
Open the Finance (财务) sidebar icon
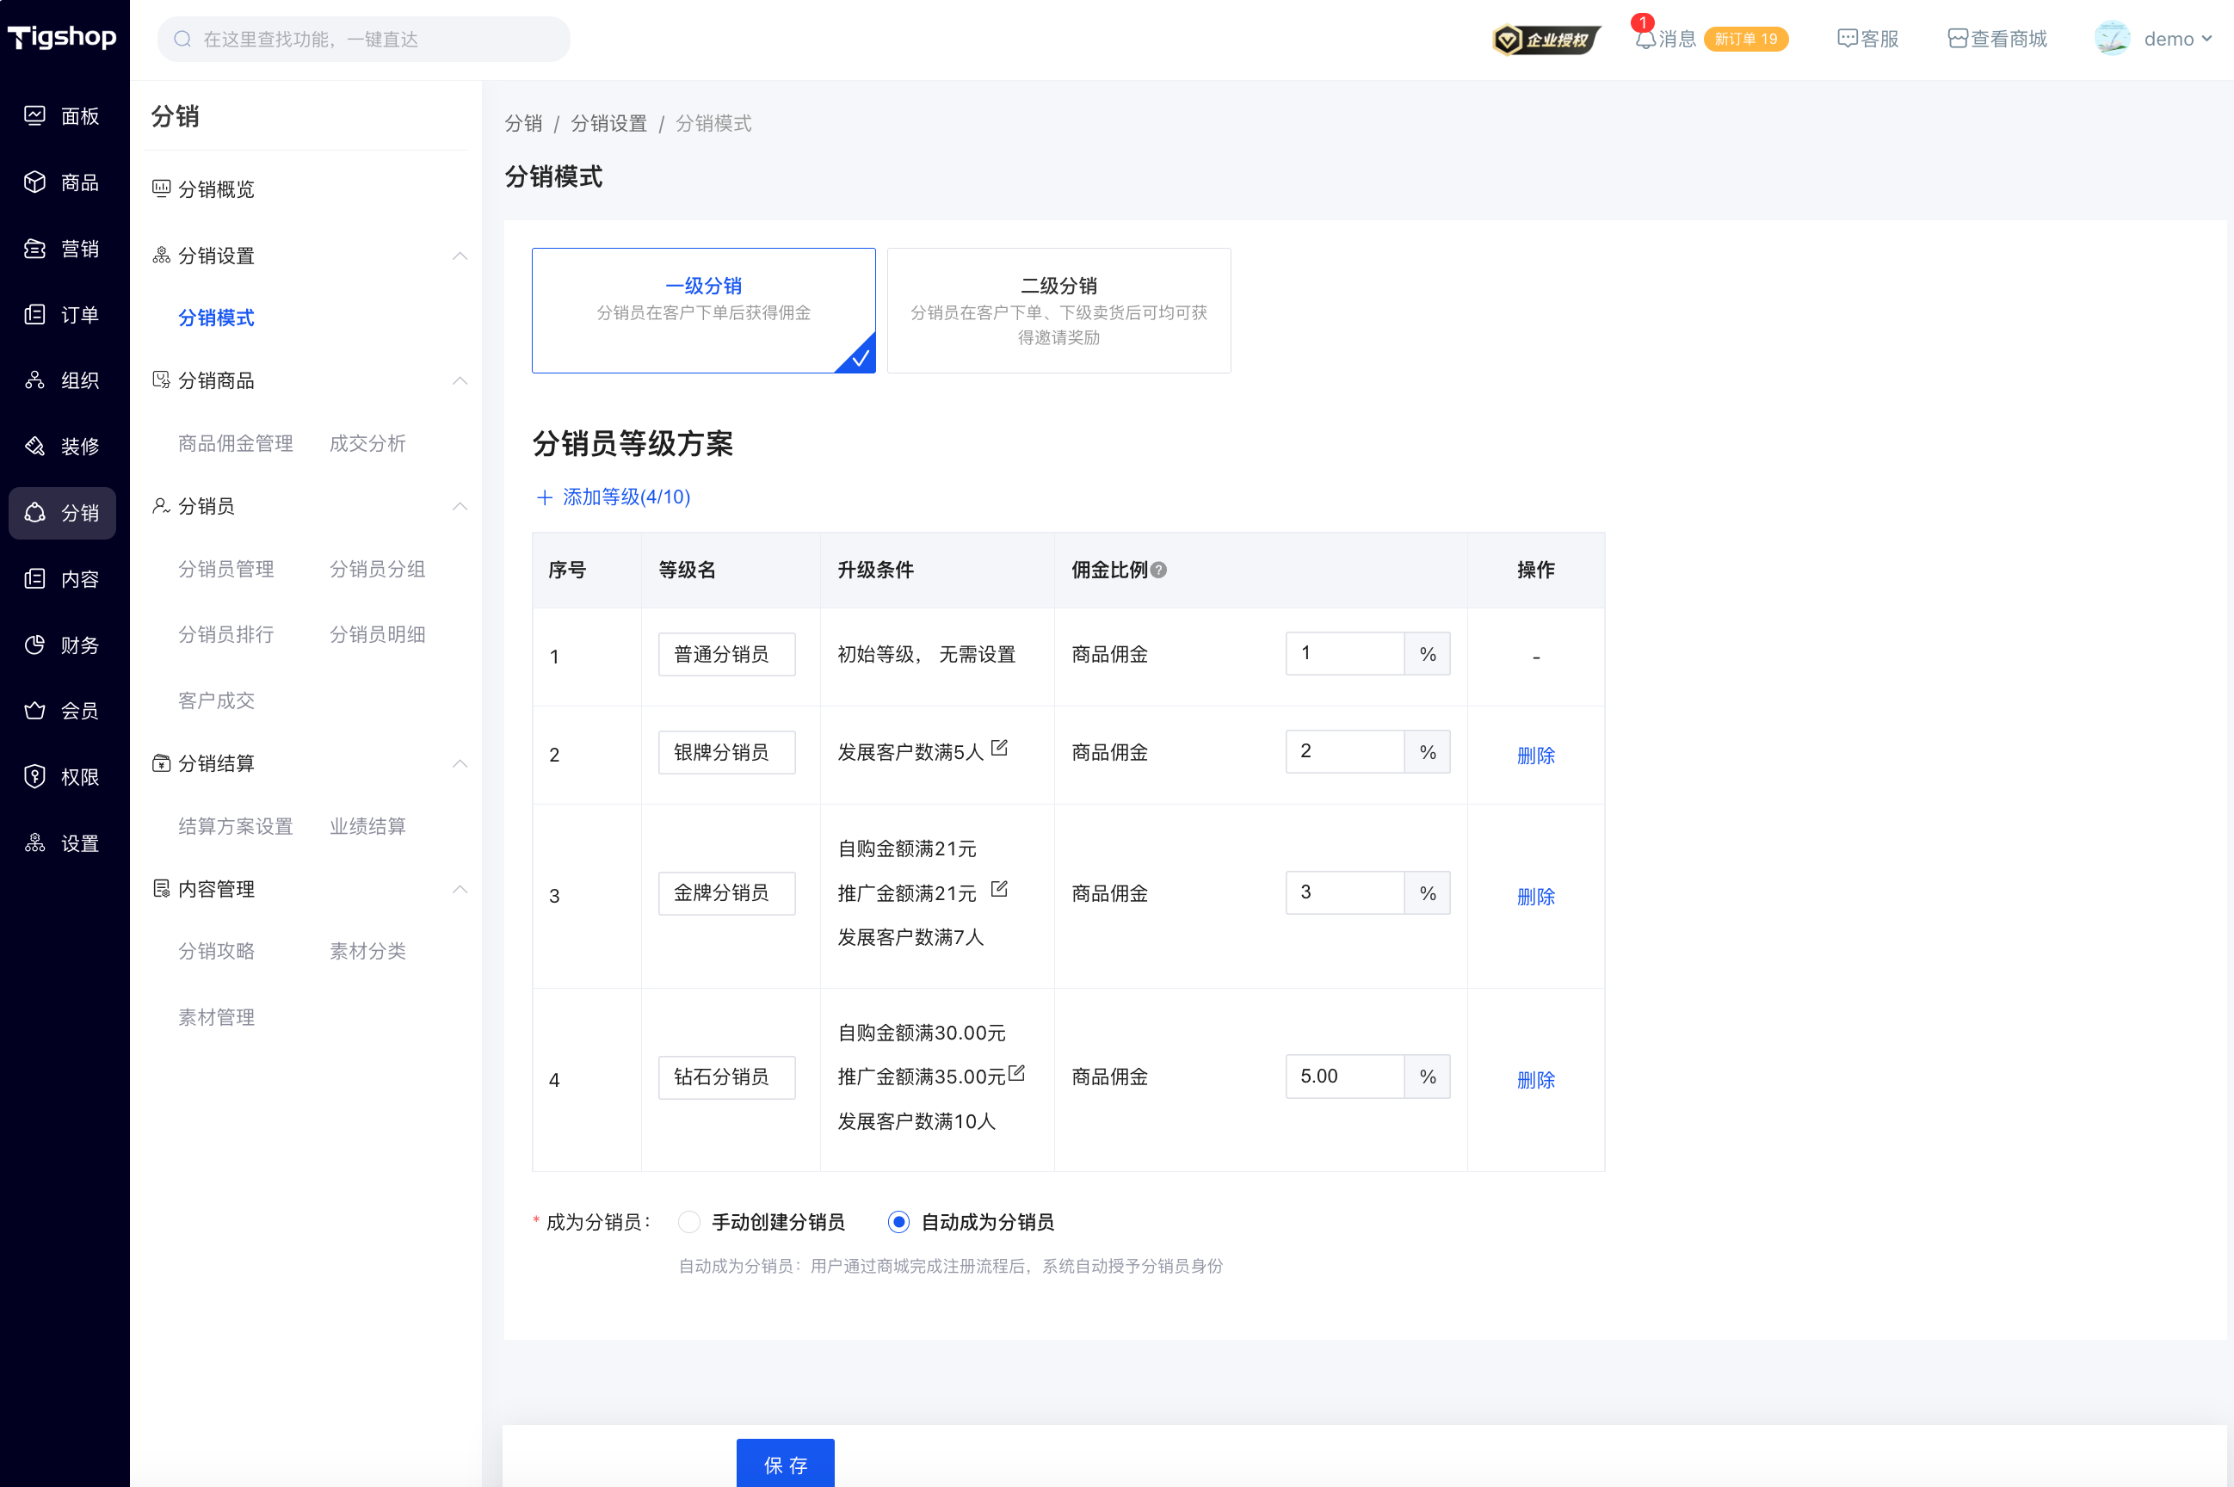coord(35,645)
